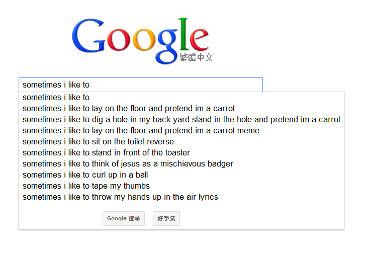
Task: Click the green letter l in the logo
Action: point(183,34)
